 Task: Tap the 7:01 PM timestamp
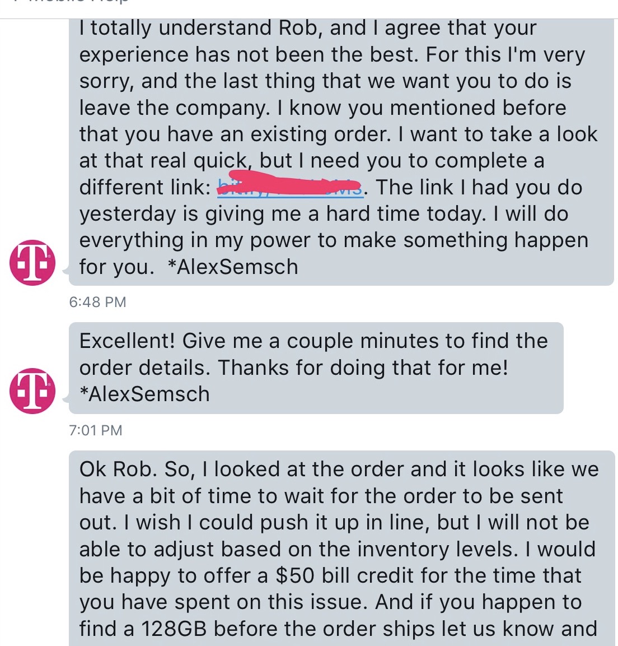(x=96, y=430)
